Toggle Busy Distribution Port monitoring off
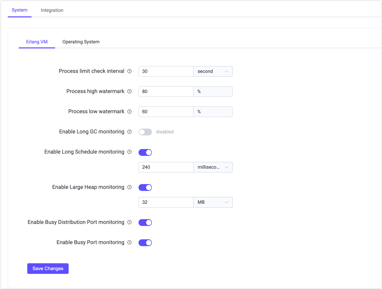 pos(145,222)
